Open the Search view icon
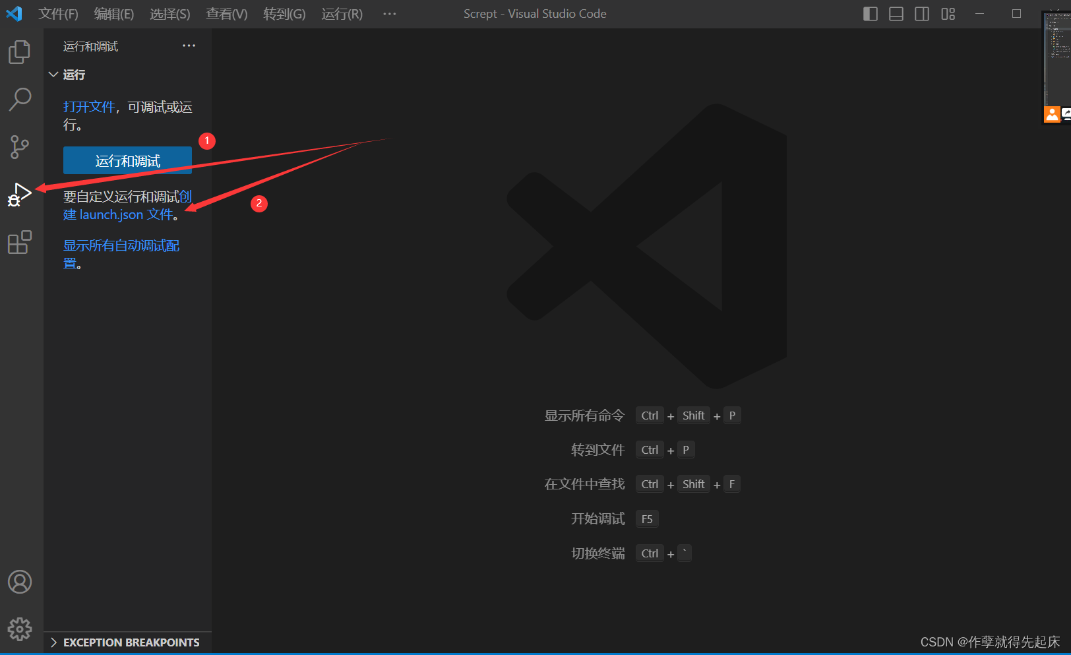Viewport: 1071px width, 655px height. coord(19,99)
